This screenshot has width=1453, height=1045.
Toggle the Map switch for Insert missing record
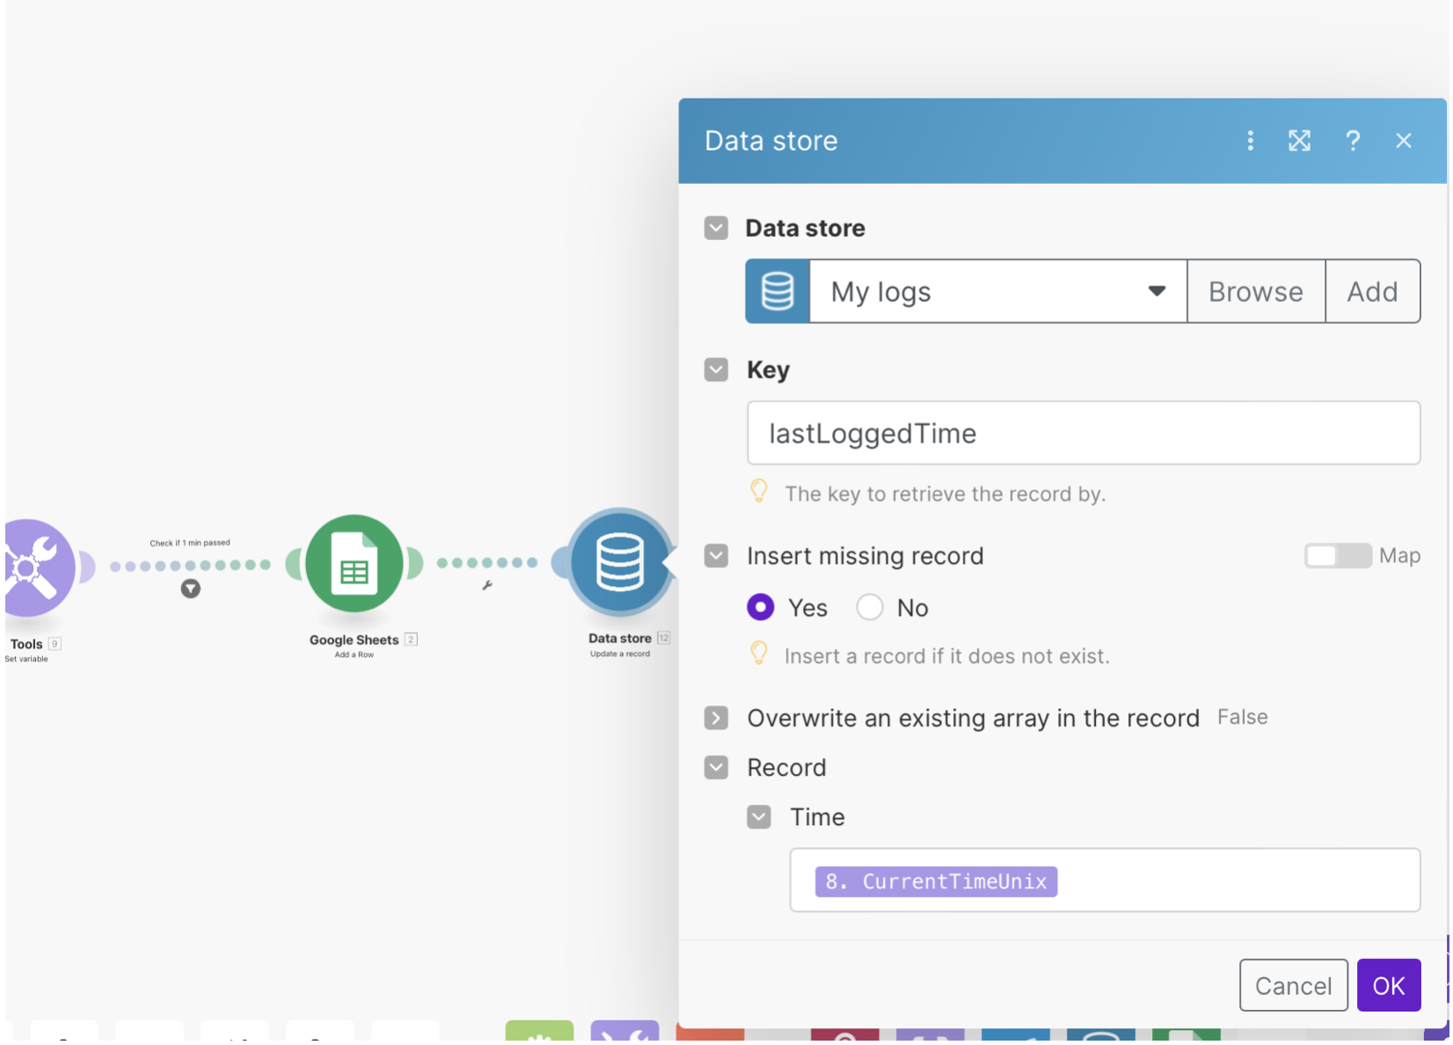click(x=1338, y=556)
